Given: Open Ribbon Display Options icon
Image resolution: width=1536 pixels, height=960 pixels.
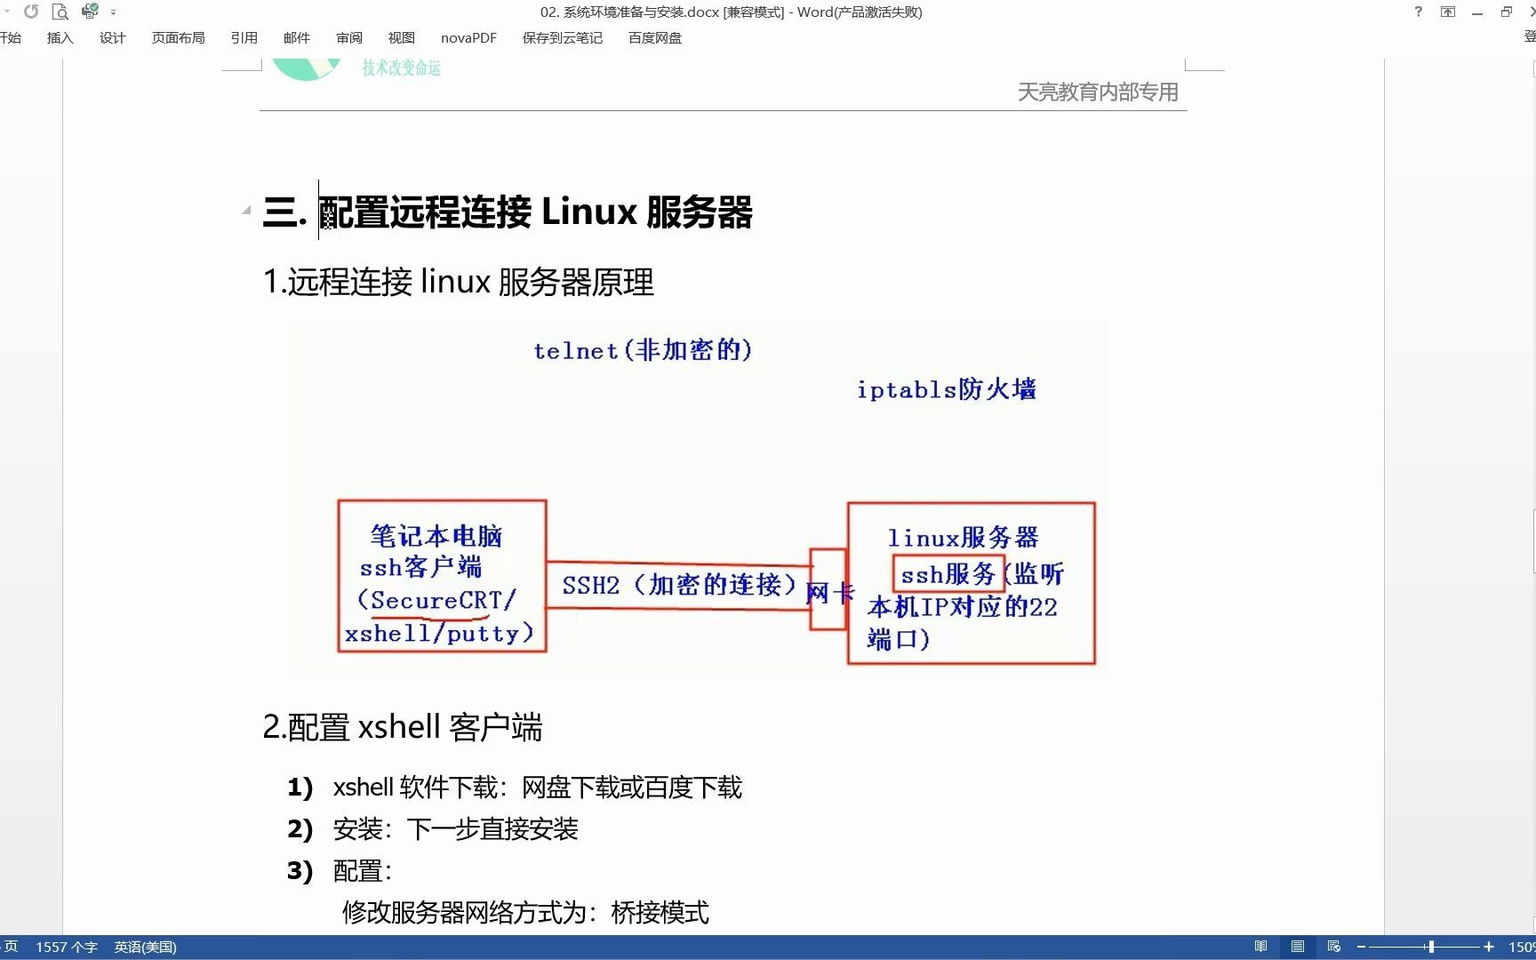Looking at the screenshot, I should coord(1448,12).
